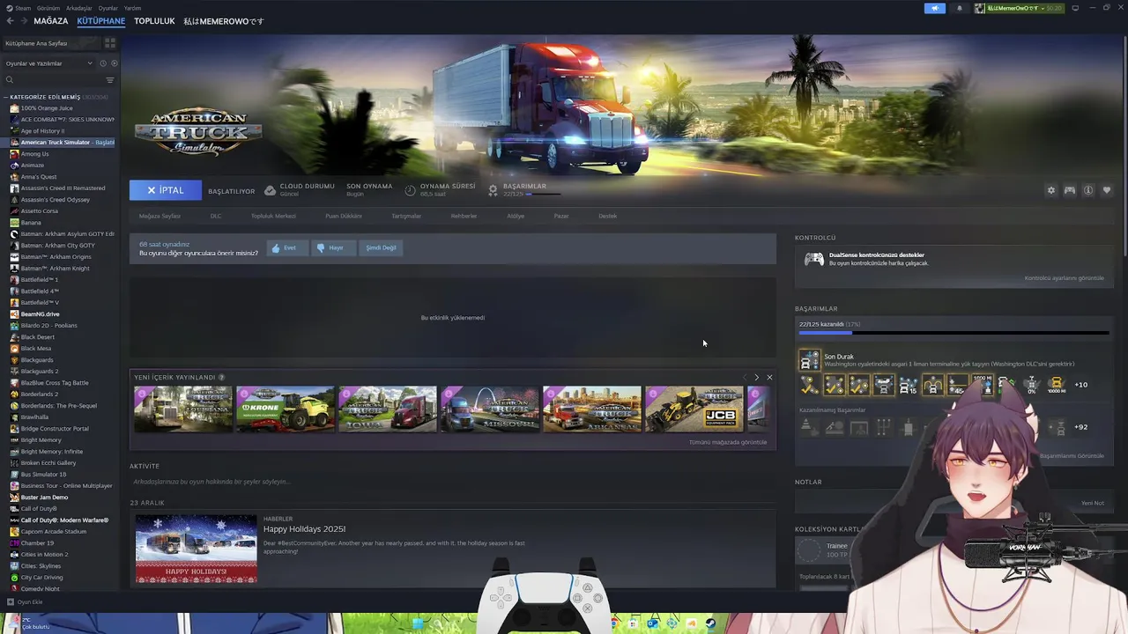Click the blue announcements megaphone button
This screenshot has width=1128, height=634.
click(935, 8)
